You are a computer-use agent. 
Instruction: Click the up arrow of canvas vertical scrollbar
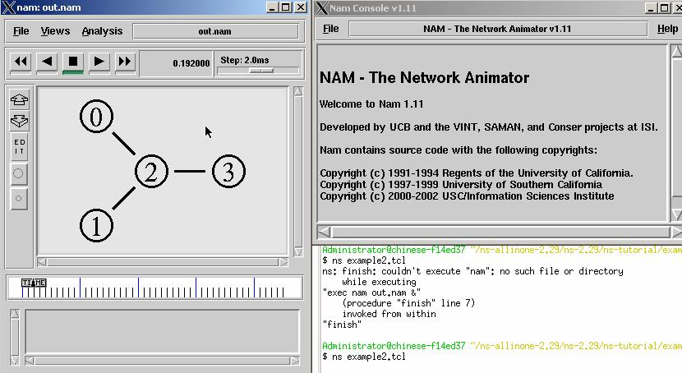(298, 91)
